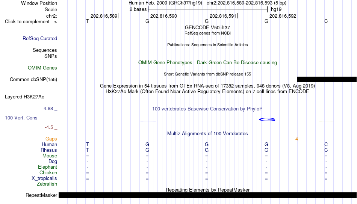Click the orange 4 gap count
Viewport: 357px width, 204px height.
click(296, 139)
